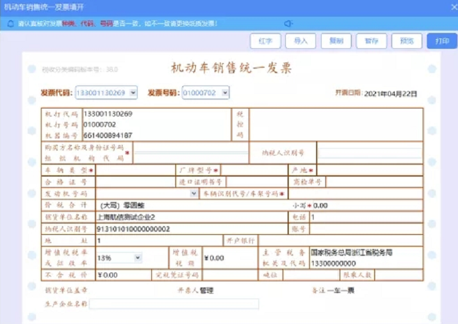
Task: Click the seller tax ID 913101010000000002
Action: coord(133,229)
